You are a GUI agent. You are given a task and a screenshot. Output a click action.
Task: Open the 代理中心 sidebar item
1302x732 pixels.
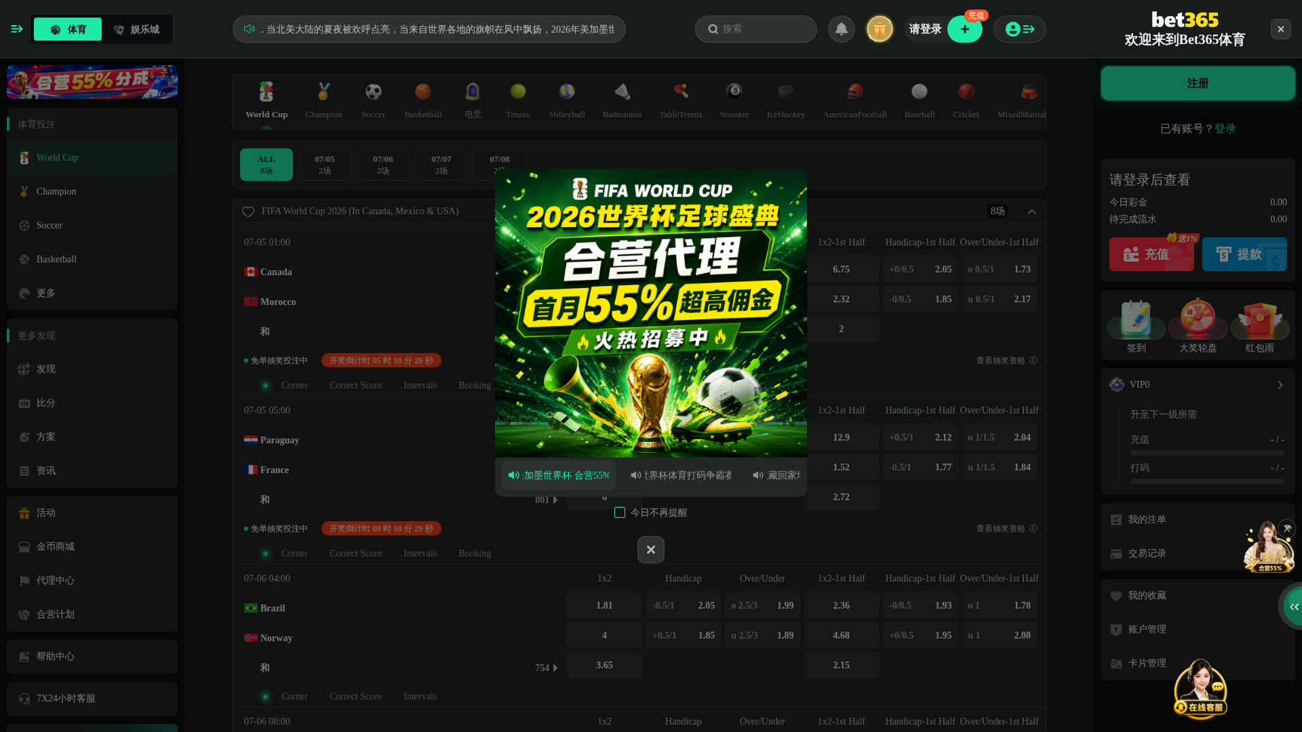(92, 581)
